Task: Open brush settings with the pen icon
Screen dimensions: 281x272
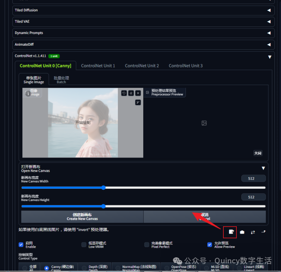Action: click(138, 103)
